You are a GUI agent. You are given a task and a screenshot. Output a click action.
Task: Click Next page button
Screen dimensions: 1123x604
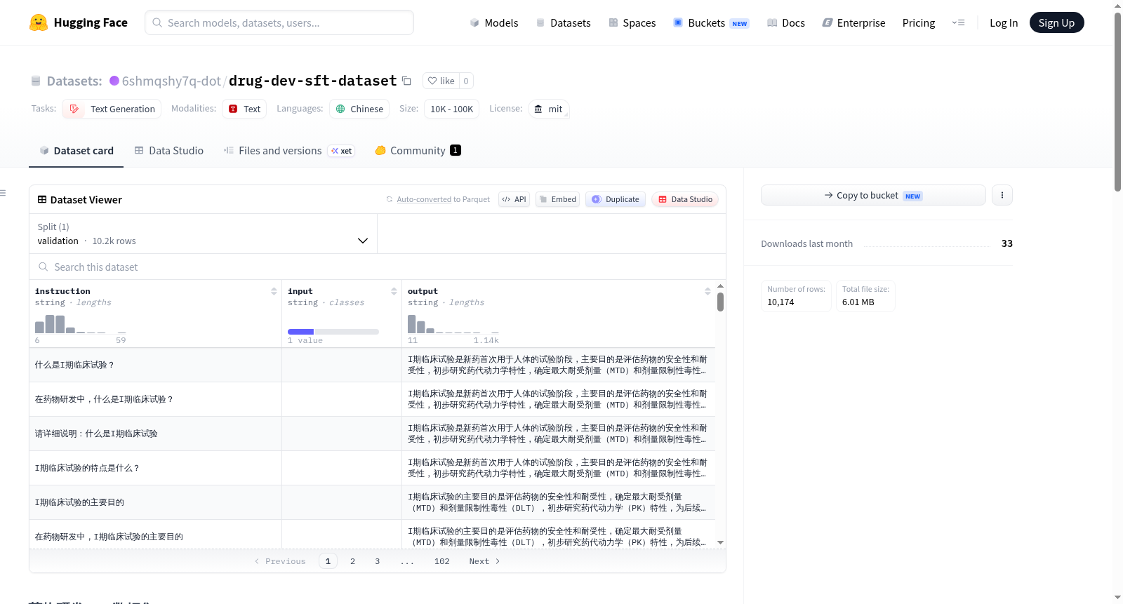tap(484, 561)
